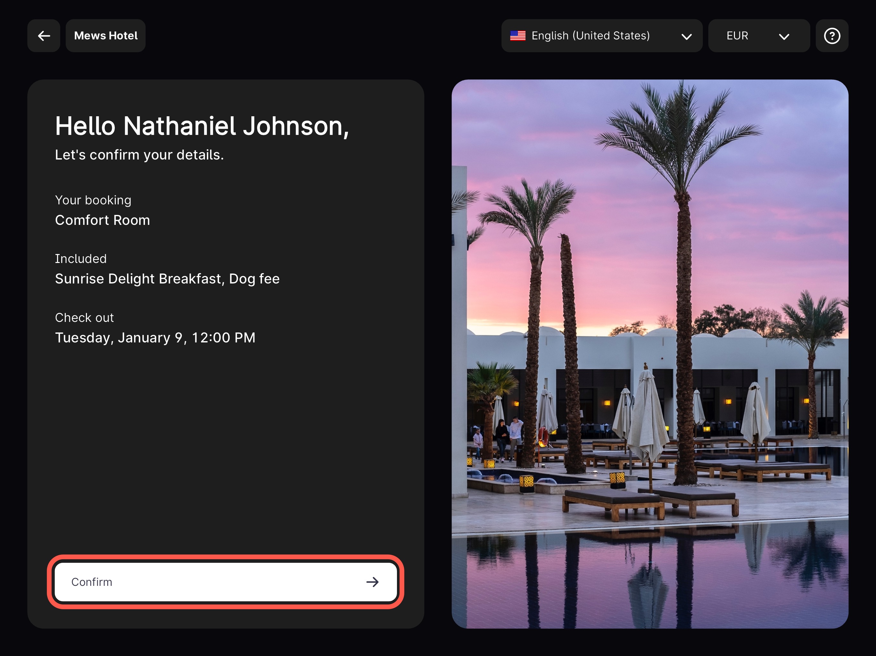Click the Tuesday, January 9 checkout time

155,338
